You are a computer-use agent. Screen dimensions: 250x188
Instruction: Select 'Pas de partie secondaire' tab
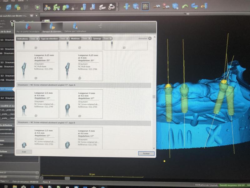pos(28,28)
